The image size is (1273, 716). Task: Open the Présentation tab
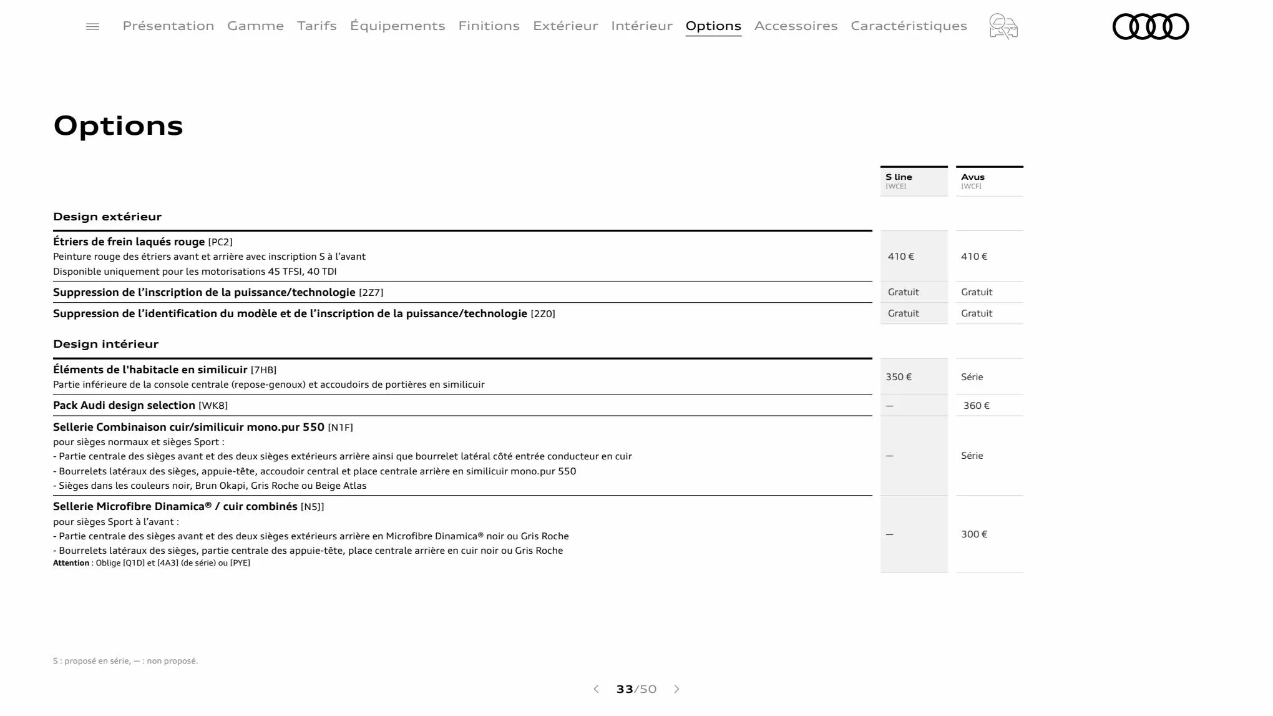click(168, 26)
